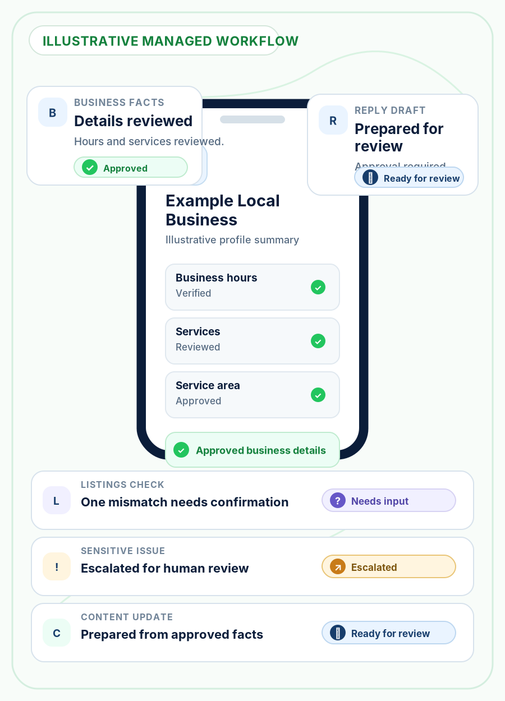Click the question mark icon in Needs input
Image resolution: width=505 pixels, height=701 pixels.
click(338, 501)
